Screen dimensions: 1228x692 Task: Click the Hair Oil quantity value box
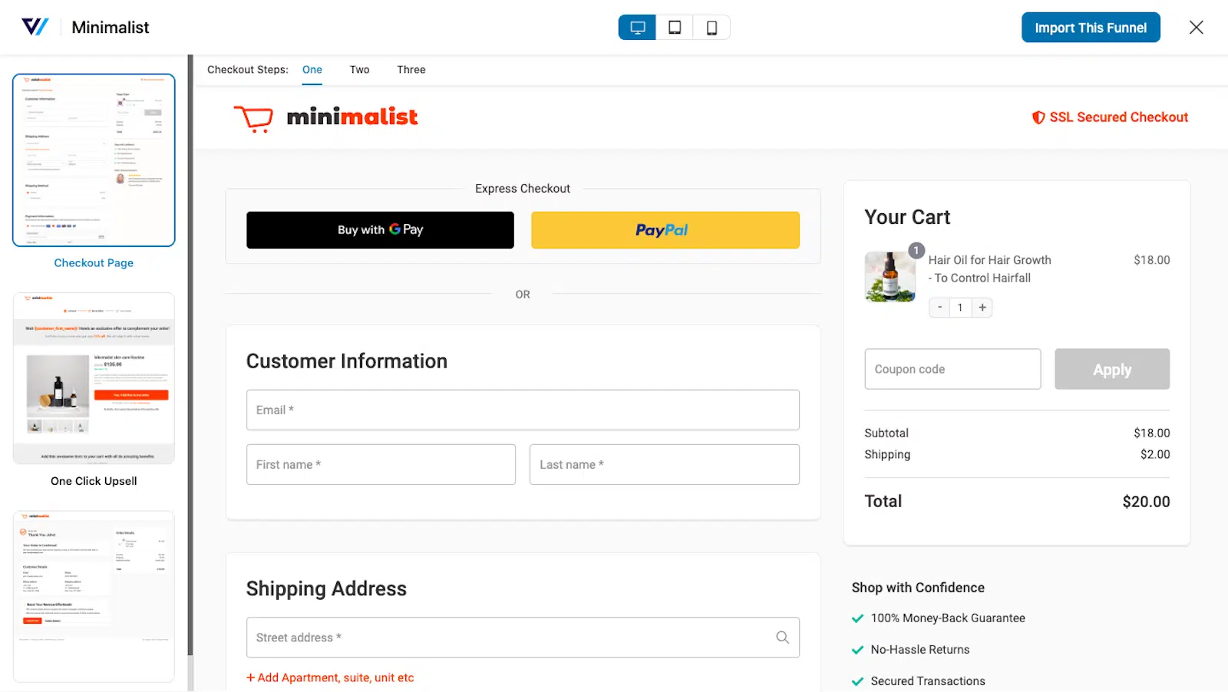click(x=960, y=308)
